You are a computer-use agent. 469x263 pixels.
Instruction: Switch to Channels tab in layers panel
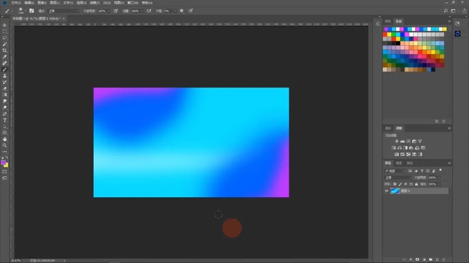pos(399,163)
